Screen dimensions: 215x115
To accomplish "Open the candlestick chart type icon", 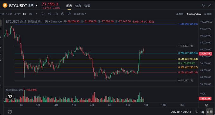I will pos(50,14).
